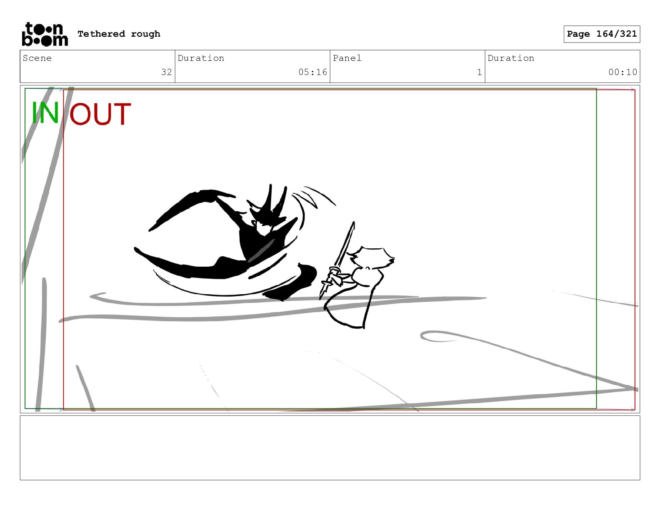
Task: Click the 'Panel' header label
Action: point(347,58)
